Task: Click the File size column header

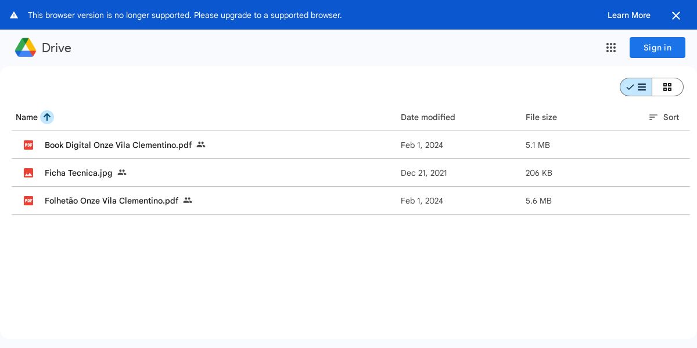Action: point(541,117)
